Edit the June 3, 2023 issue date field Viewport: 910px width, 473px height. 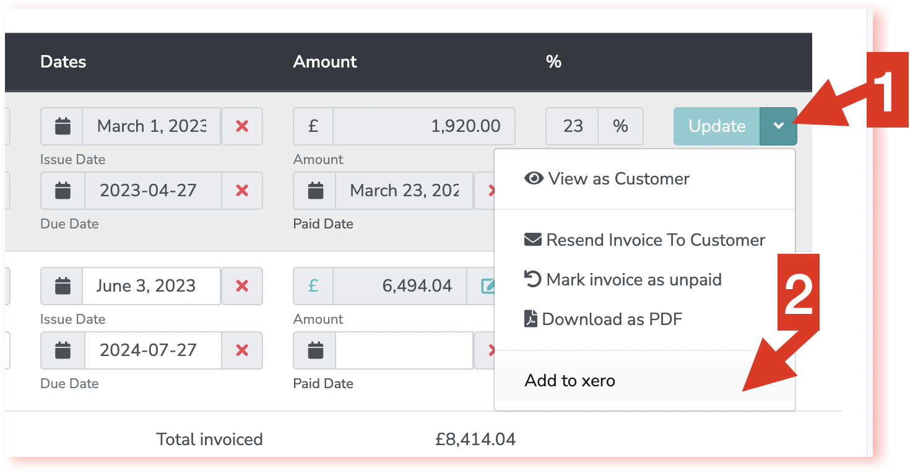pos(152,286)
